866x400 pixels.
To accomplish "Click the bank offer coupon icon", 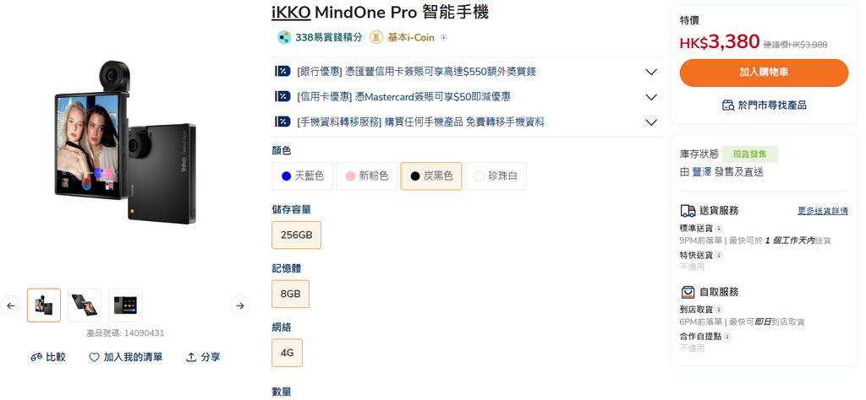I will click(282, 71).
